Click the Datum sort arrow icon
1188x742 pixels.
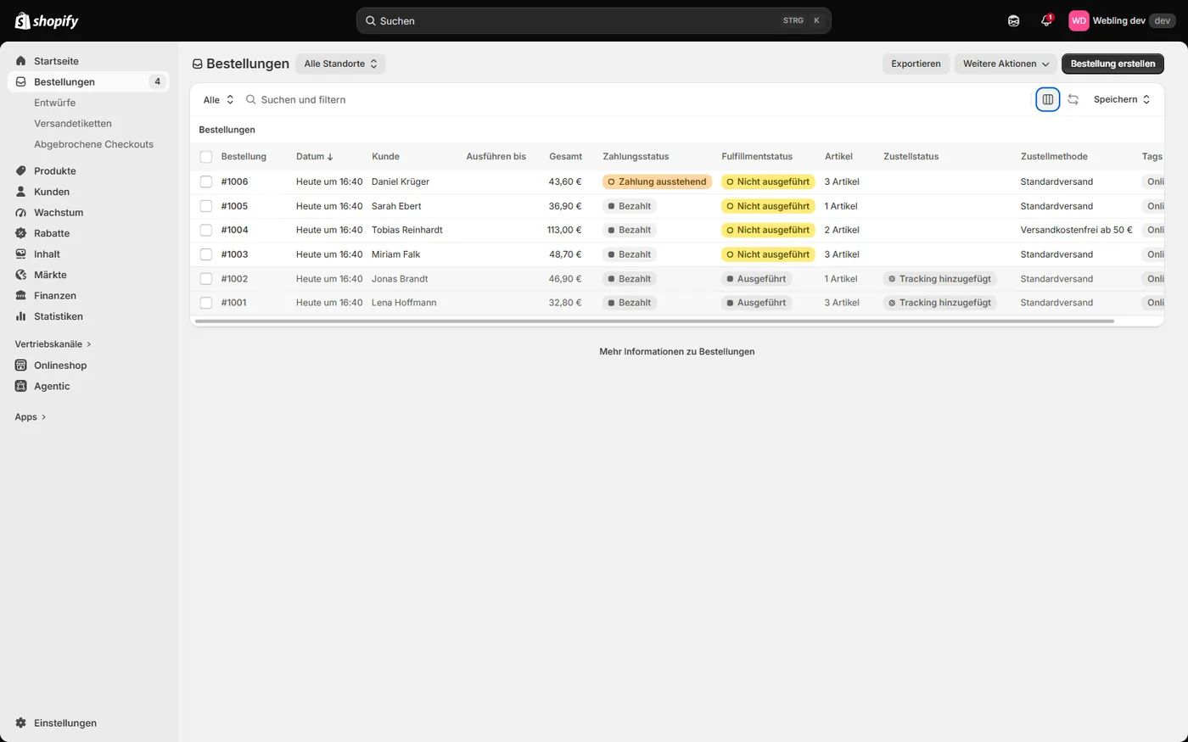click(330, 157)
